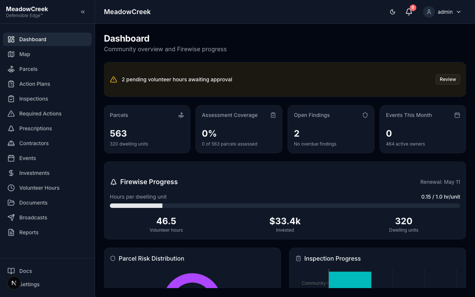The image size is (475, 297).
Task: Click 'Renewal: May 11' text
Action: tap(440, 182)
